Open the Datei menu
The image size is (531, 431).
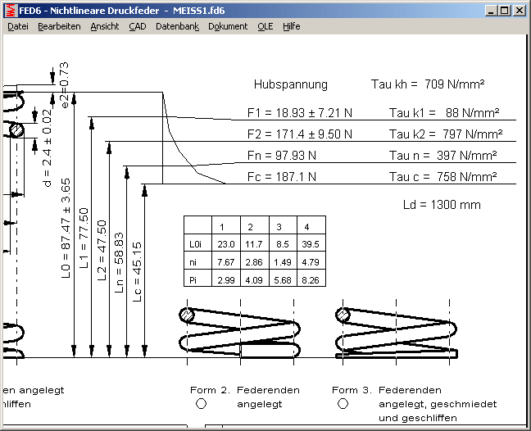coord(18,26)
